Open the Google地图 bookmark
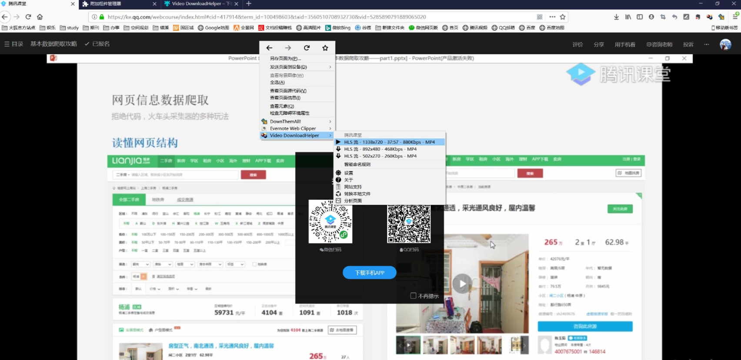The width and height of the screenshot is (741, 360). pyautogui.click(x=214, y=28)
